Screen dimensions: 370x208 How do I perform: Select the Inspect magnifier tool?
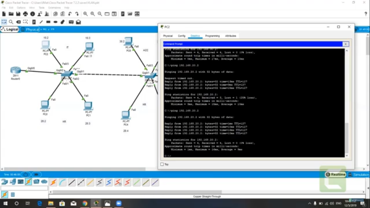tap(11, 22)
